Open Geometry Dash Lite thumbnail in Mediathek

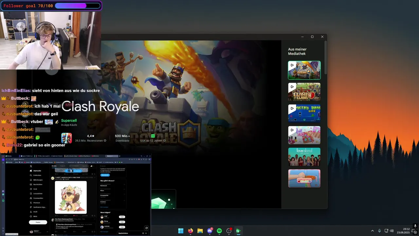[x=304, y=113]
